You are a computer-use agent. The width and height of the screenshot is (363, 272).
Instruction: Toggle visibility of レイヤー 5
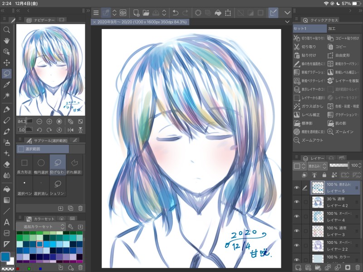coord(297,188)
